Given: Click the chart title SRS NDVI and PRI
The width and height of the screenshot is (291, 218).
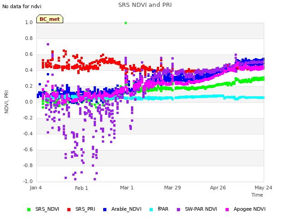Looking at the screenshot, I should click(145, 5).
